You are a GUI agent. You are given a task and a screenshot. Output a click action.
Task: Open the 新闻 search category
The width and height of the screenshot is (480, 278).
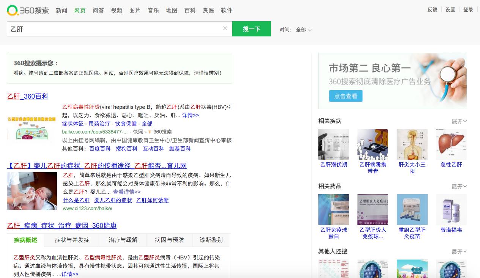point(61,10)
